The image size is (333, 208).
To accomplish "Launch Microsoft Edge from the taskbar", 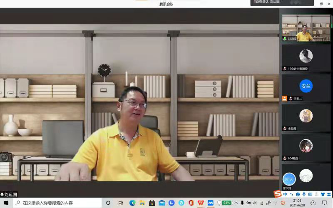I will [x=132, y=203].
